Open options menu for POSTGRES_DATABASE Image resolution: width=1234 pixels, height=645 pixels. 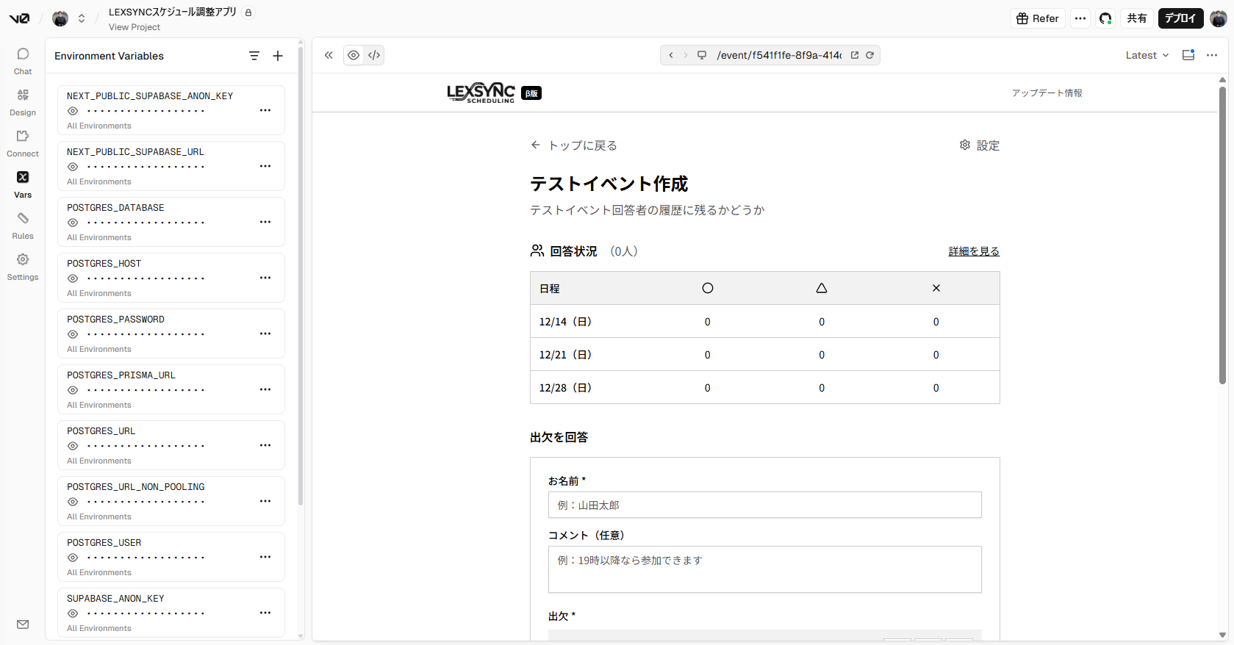pos(265,222)
